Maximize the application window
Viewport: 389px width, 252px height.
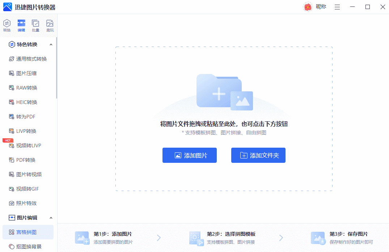[x=368, y=7]
